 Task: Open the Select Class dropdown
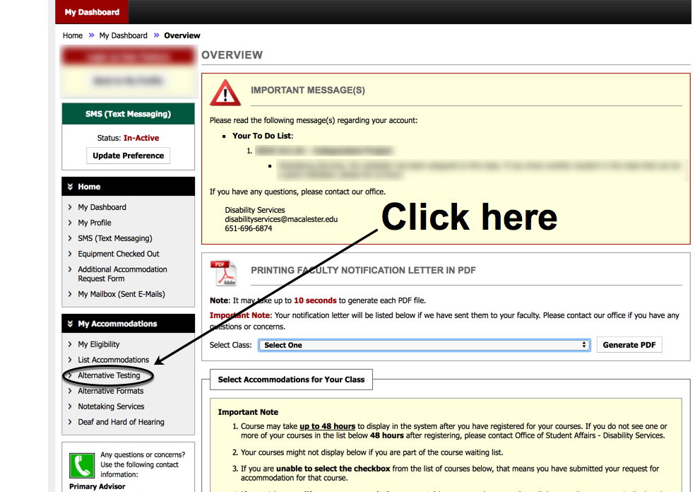[x=424, y=345]
